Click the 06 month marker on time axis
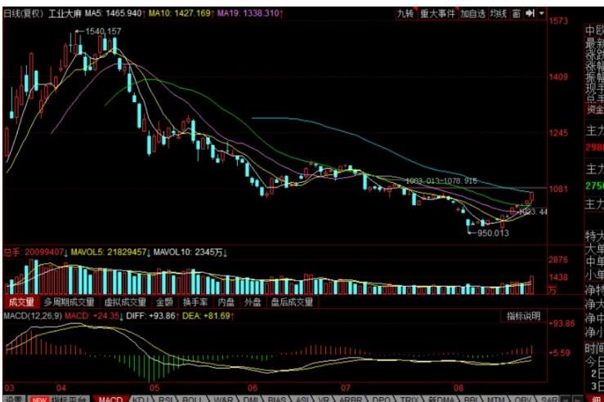The width and height of the screenshot is (604, 402). click(x=253, y=388)
